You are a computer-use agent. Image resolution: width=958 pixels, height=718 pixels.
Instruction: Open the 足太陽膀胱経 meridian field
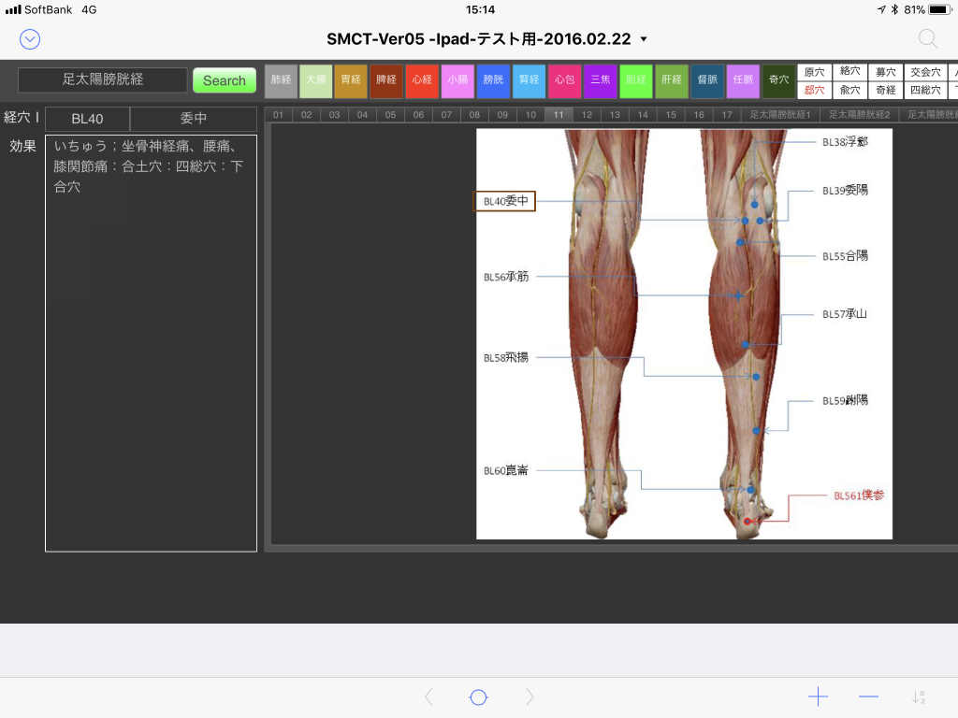coord(103,79)
